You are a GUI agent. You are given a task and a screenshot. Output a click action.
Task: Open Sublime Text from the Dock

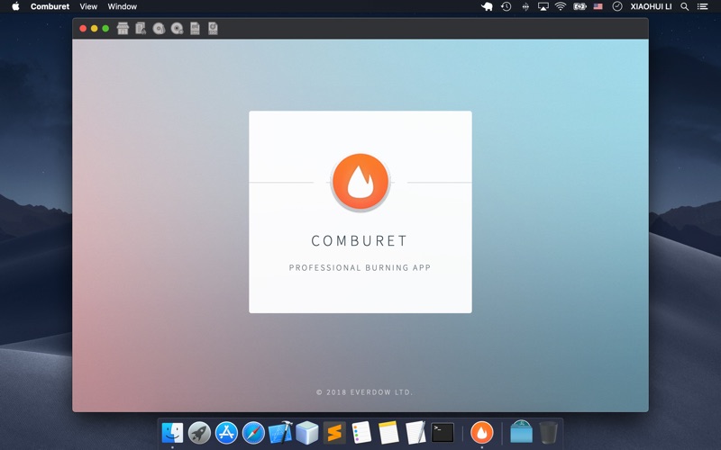click(334, 433)
